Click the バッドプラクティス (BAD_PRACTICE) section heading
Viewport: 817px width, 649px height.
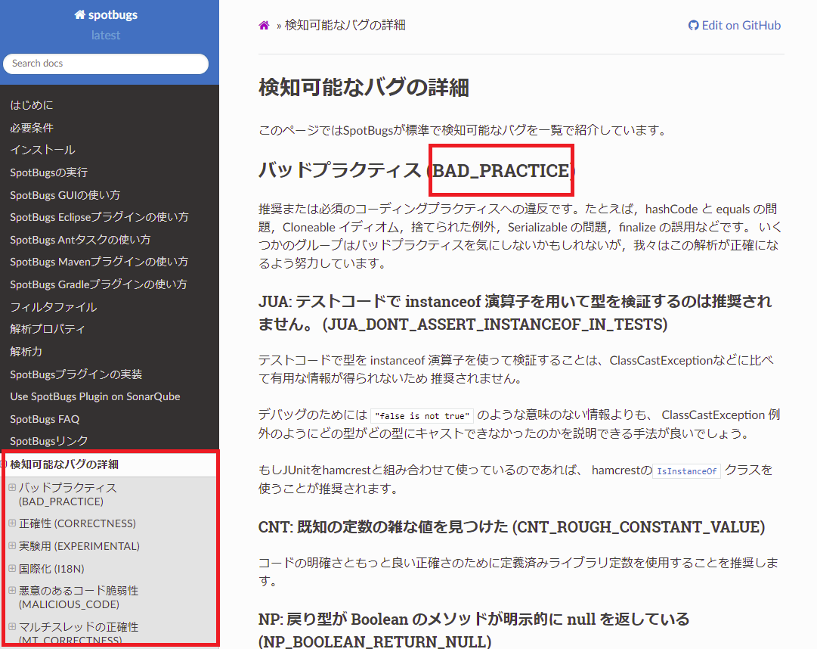(x=417, y=170)
